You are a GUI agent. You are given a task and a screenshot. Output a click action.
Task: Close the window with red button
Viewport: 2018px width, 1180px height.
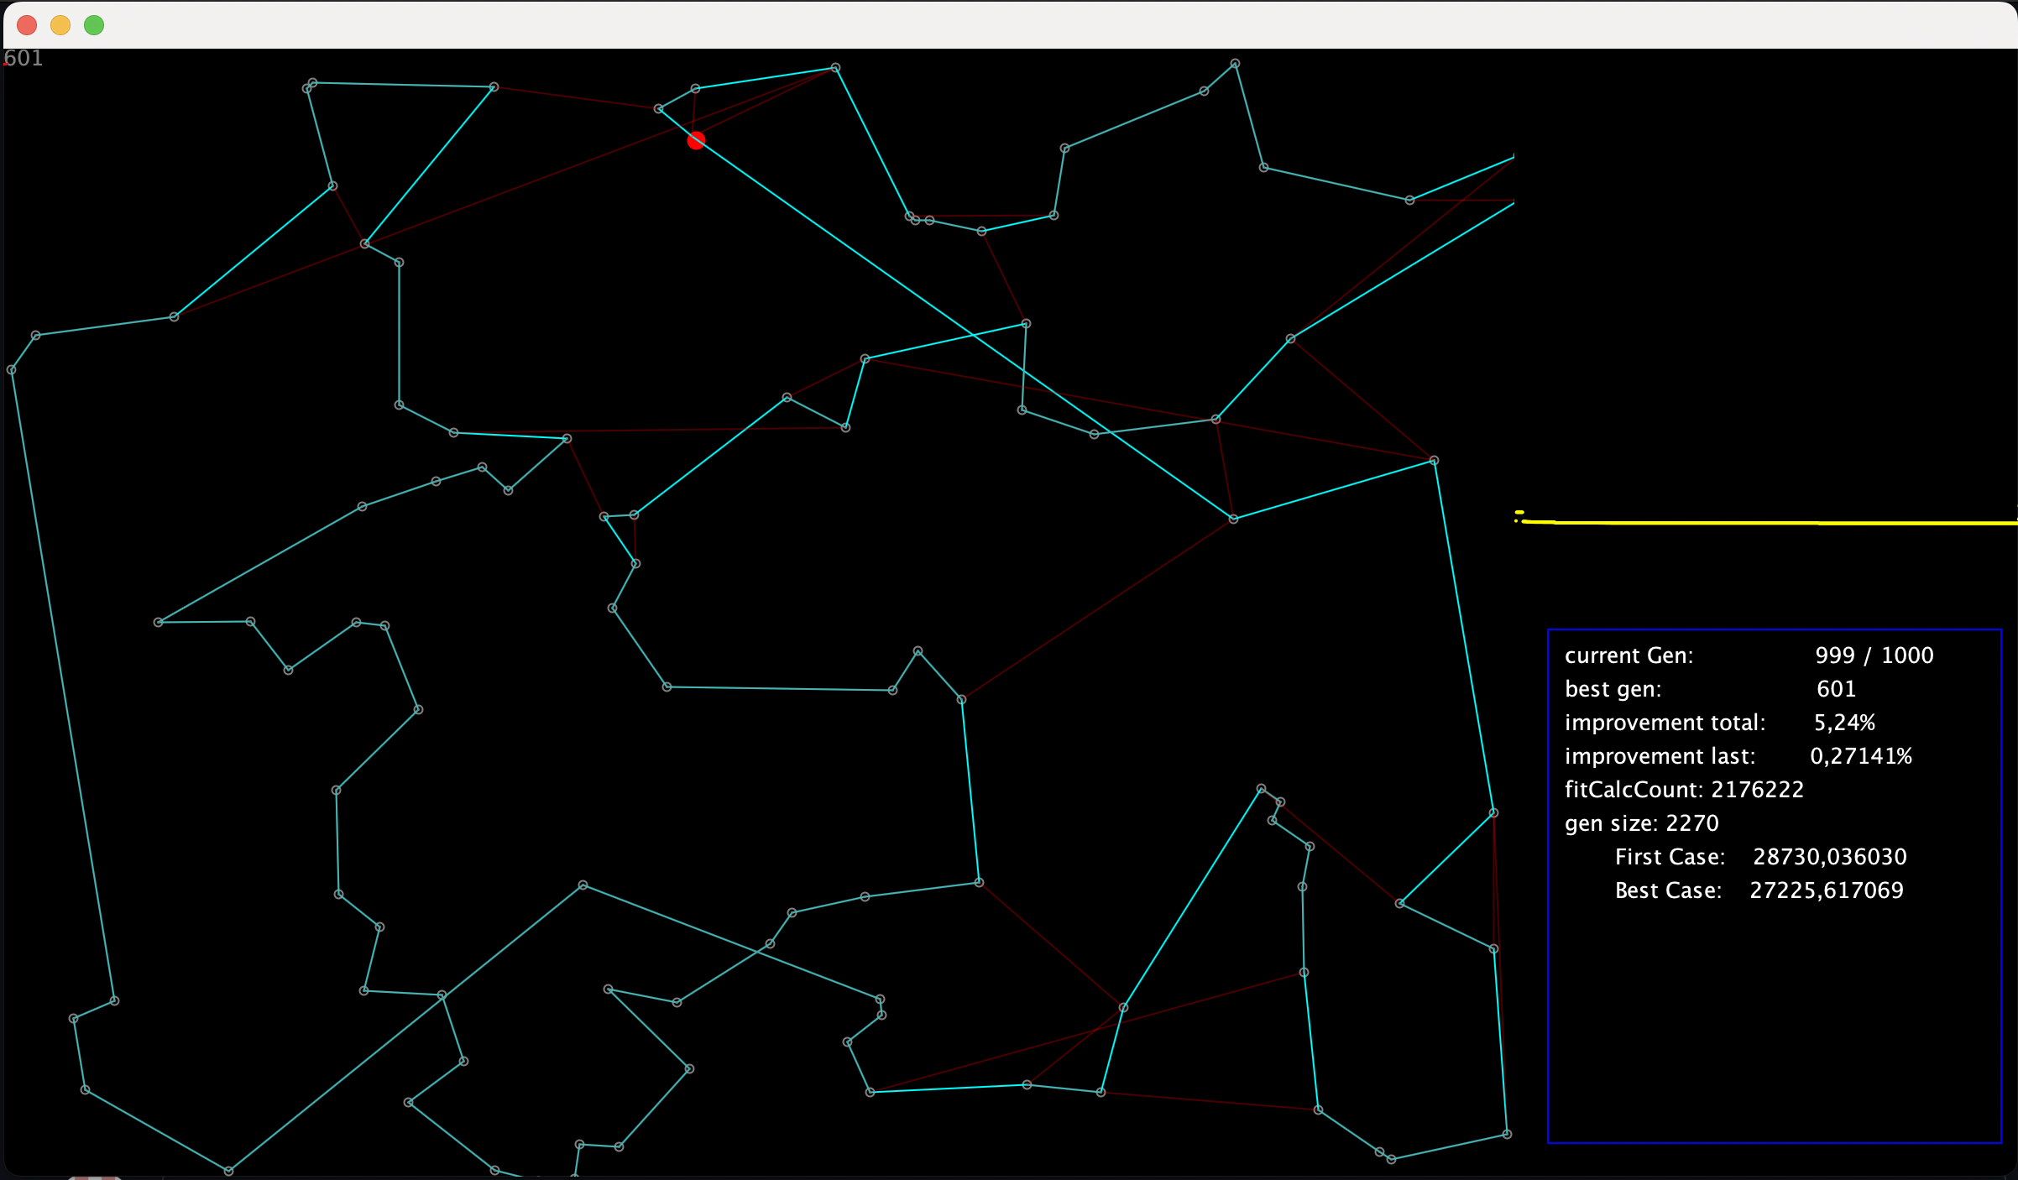point(27,25)
